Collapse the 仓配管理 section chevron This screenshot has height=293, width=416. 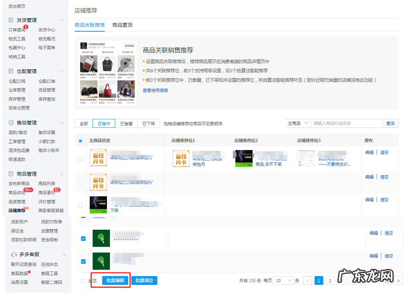tap(61, 71)
